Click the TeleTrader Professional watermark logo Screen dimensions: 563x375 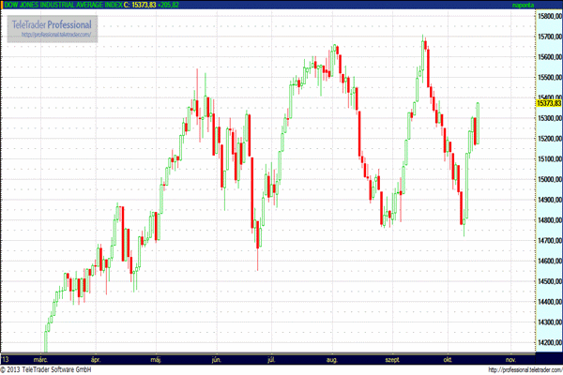coord(51,22)
